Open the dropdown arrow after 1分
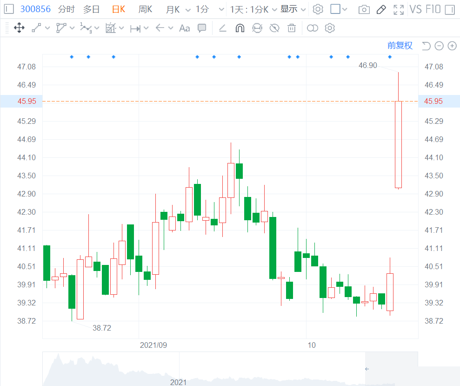460x386 pixels. [x=221, y=10]
